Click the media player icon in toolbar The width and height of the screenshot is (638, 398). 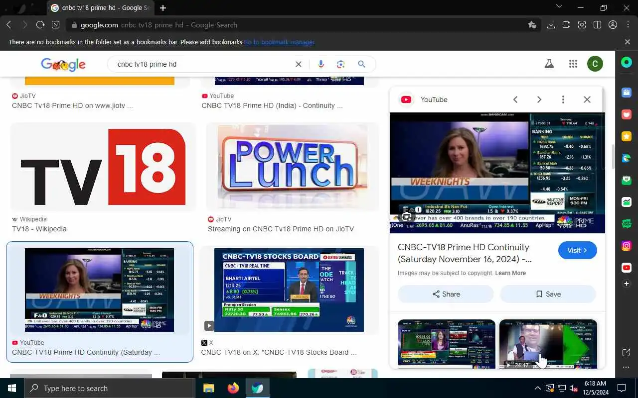(566, 25)
